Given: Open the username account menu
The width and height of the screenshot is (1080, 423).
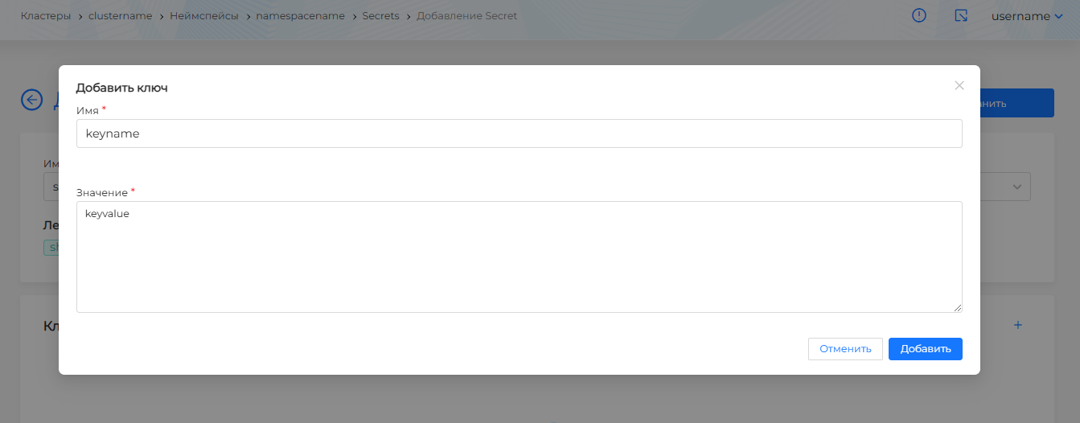Looking at the screenshot, I should coord(1027,16).
